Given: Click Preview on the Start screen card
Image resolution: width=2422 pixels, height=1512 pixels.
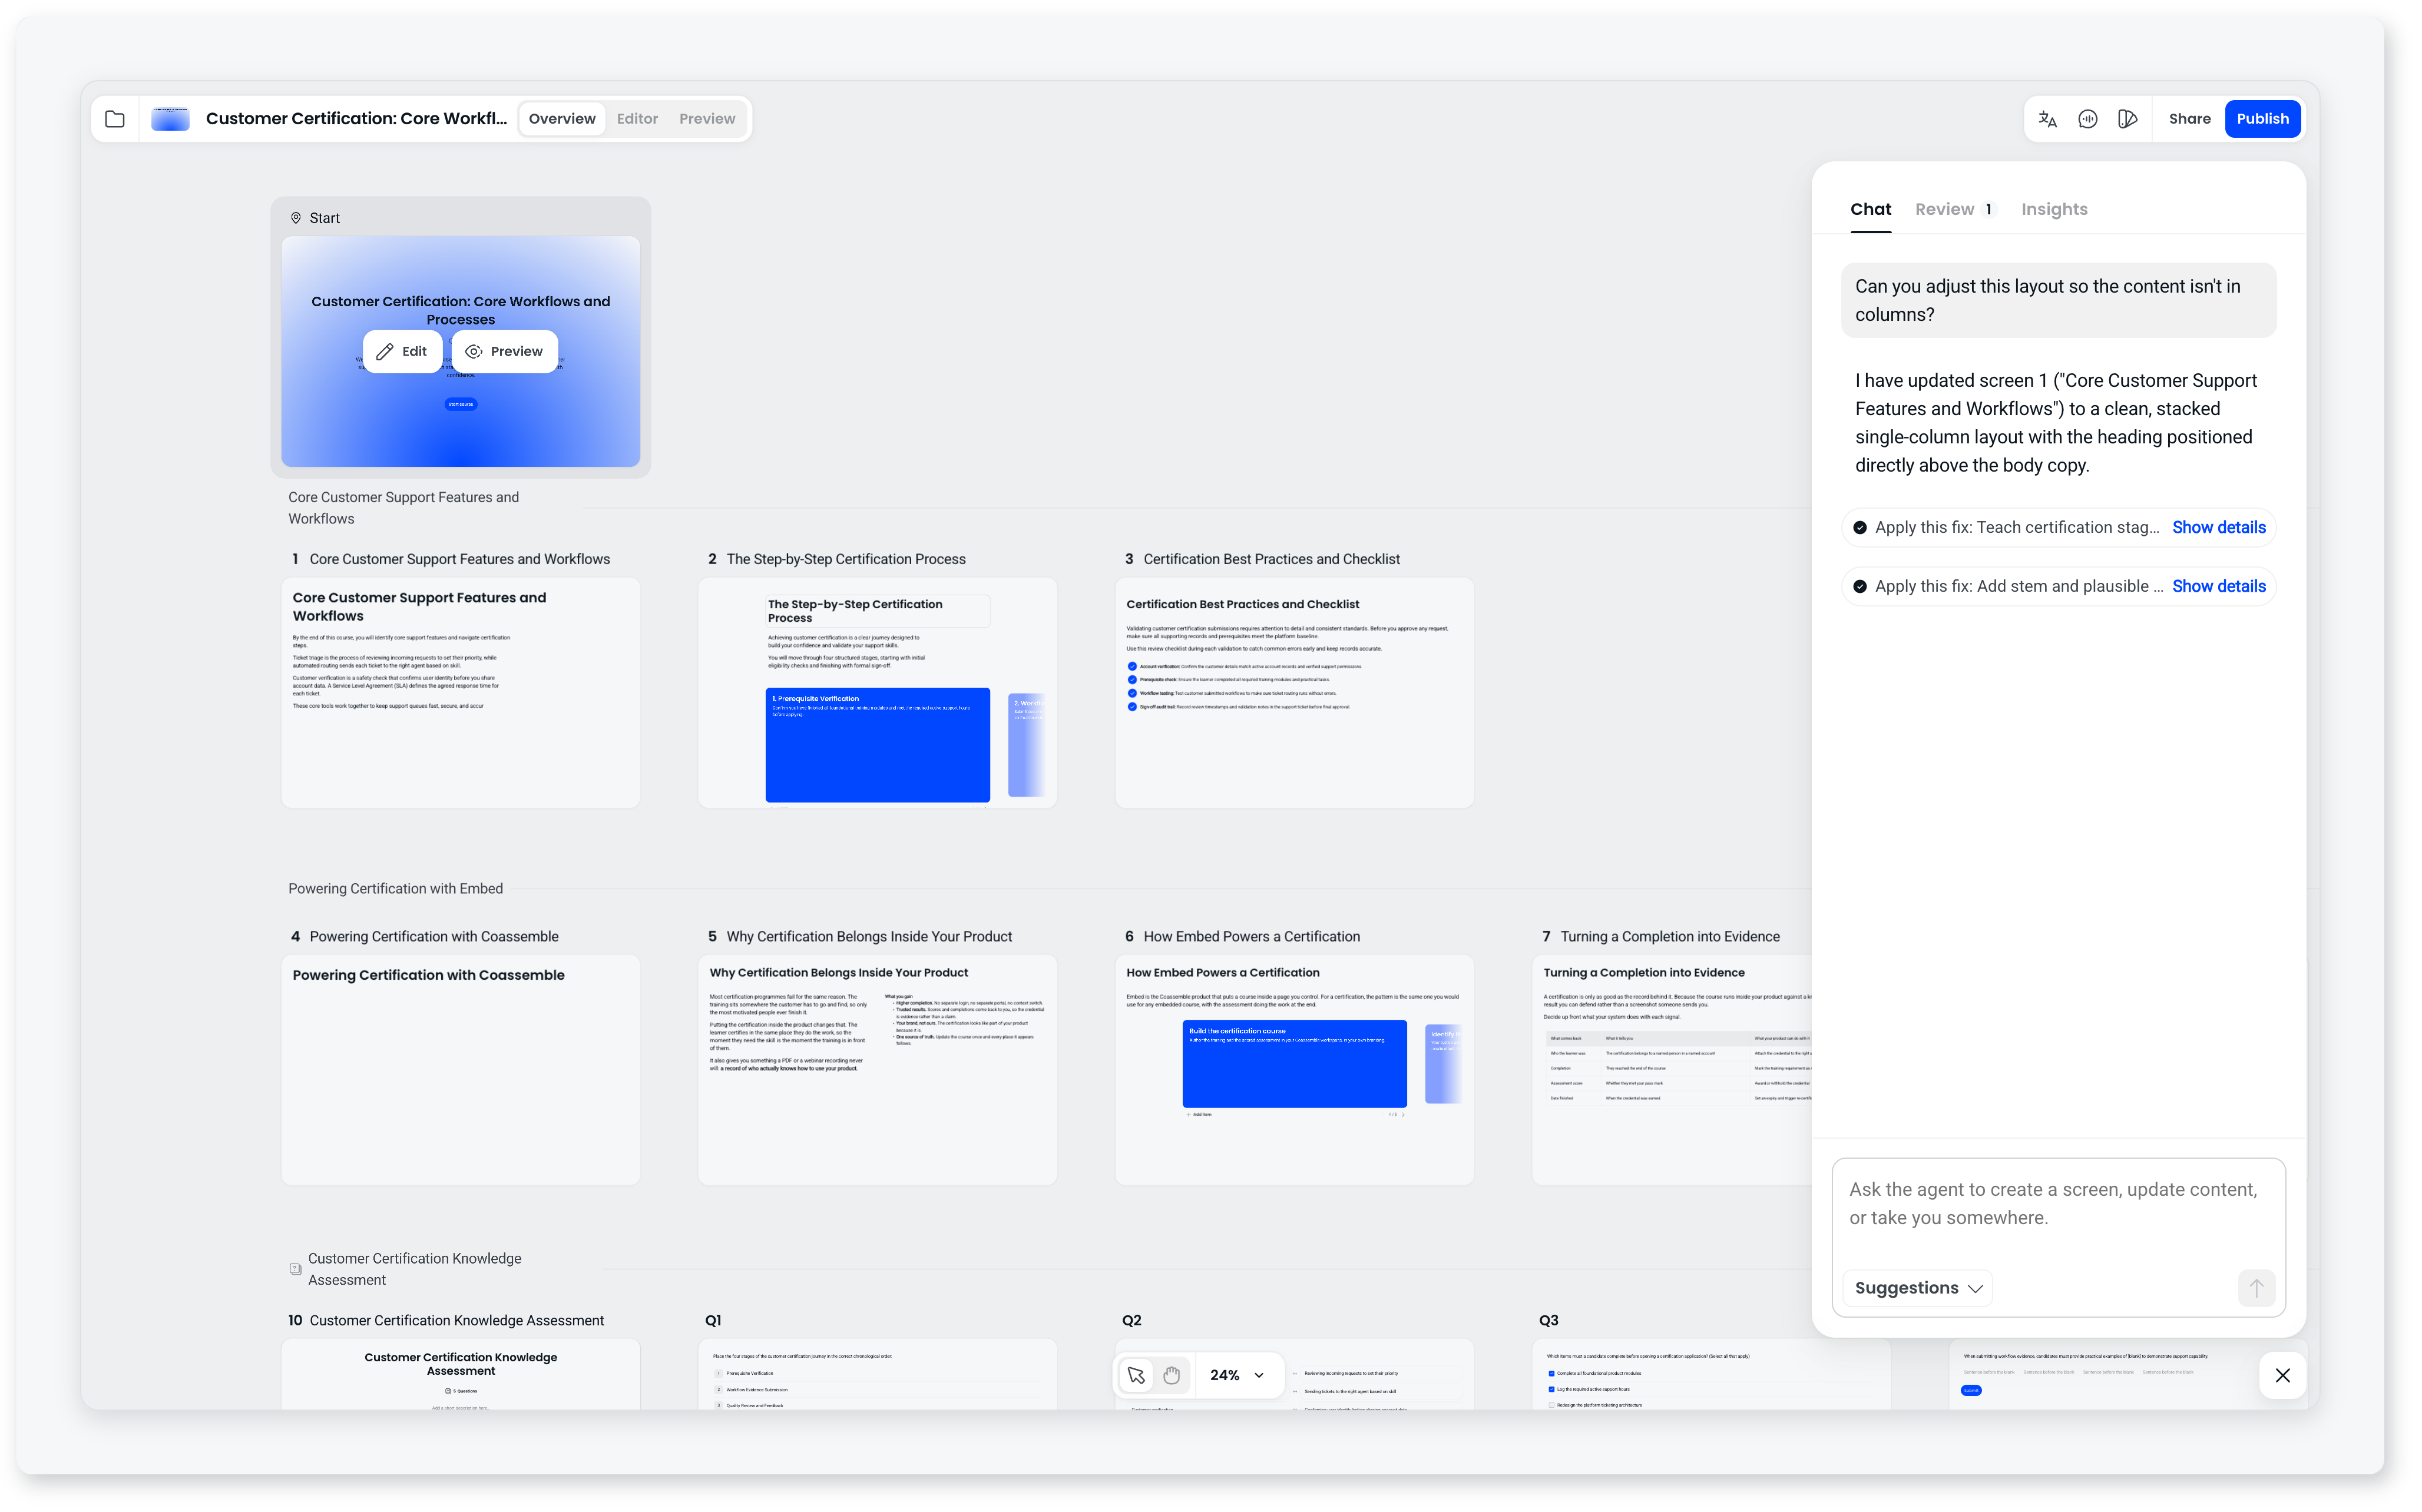Looking at the screenshot, I should tap(504, 352).
